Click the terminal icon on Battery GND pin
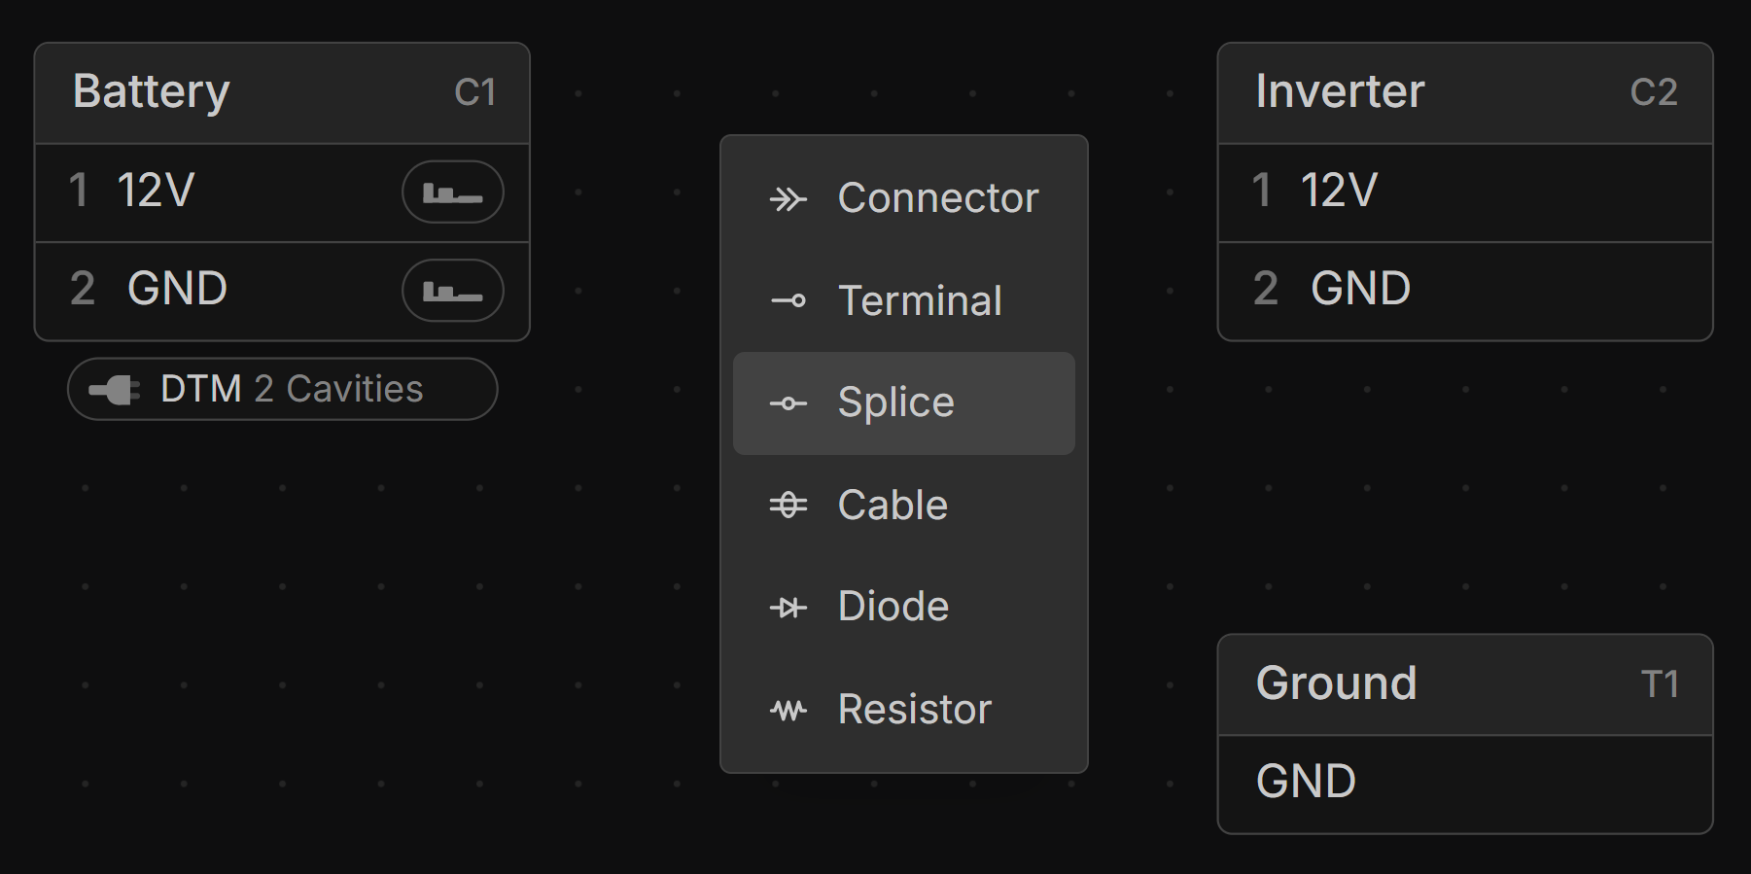This screenshot has width=1751, height=874. pyautogui.click(x=452, y=291)
